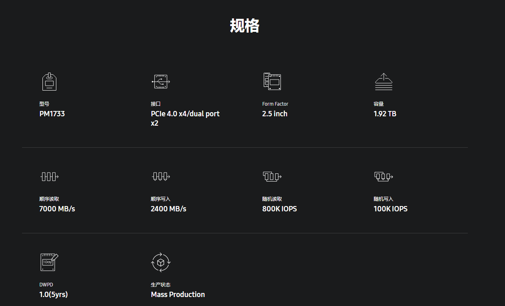505x306 pixels.
Task: Click the Form Factor drive board icon
Action: pyautogui.click(x=272, y=82)
